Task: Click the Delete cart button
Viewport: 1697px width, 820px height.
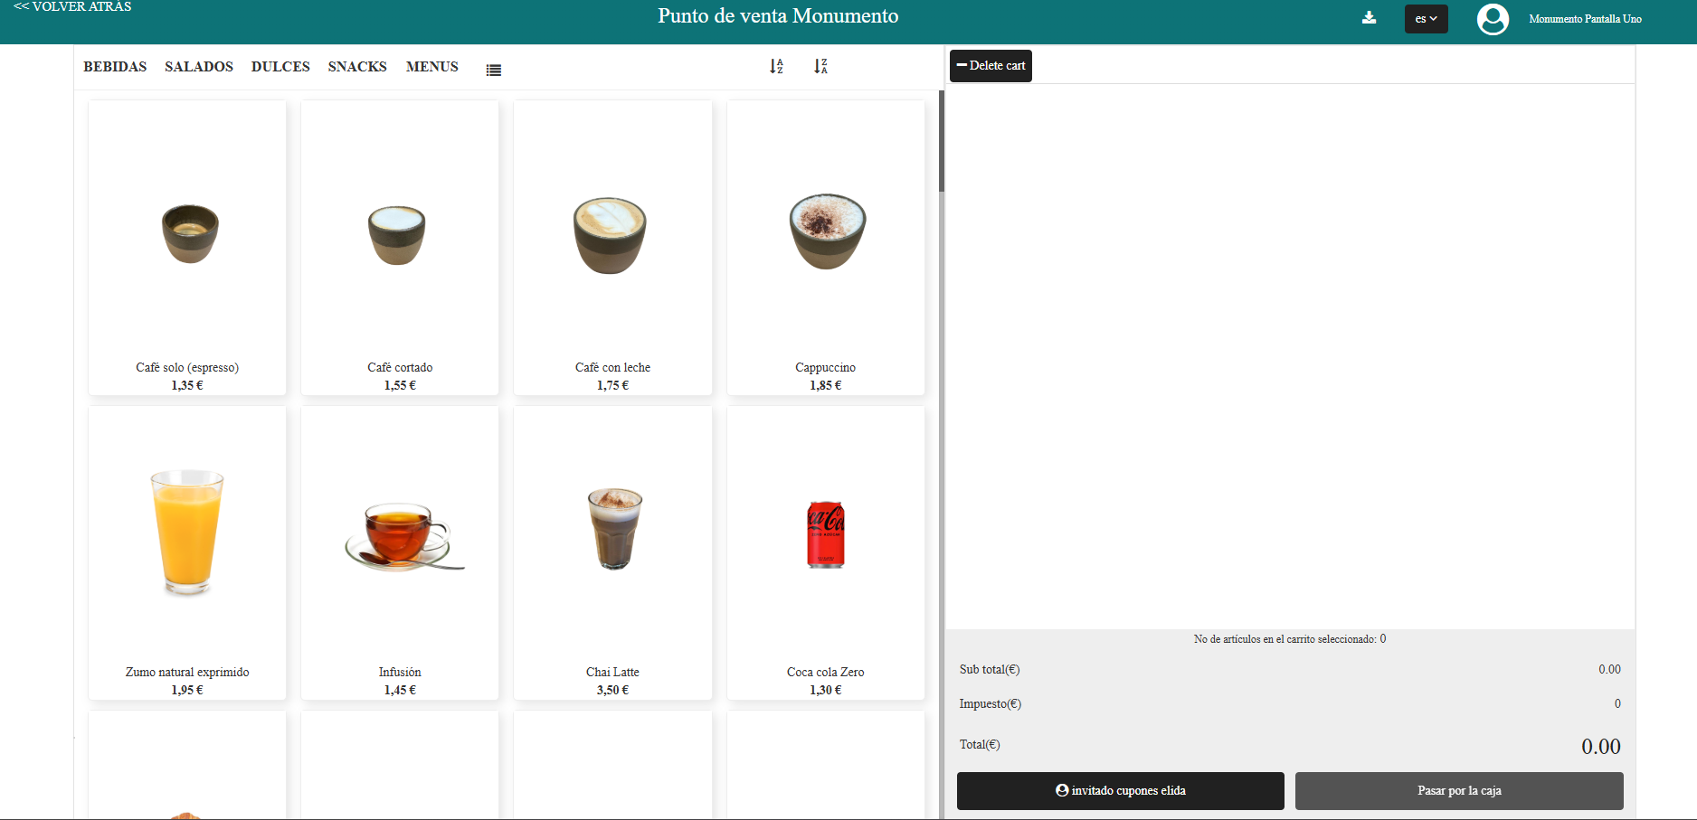Action: point(991,66)
